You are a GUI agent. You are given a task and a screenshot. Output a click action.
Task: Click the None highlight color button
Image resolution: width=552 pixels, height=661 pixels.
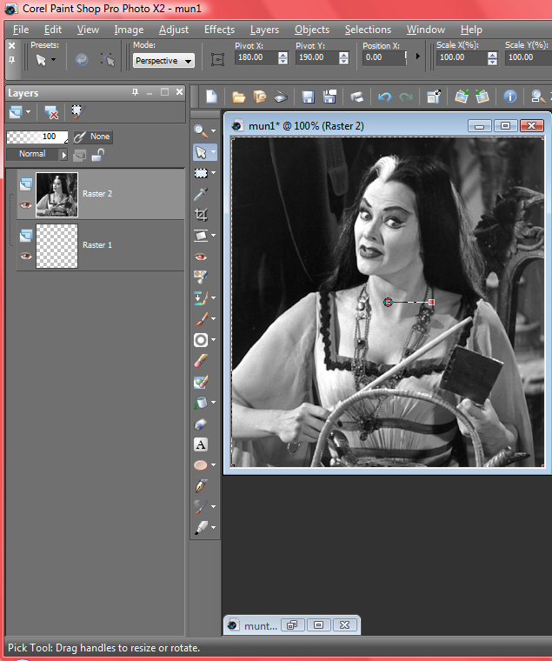pyautogui.click(x=93, y=137)
